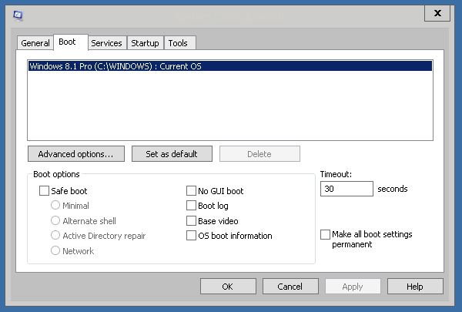Click the Timeout seconds input field

pyautogui.click(x=346, y=189)
